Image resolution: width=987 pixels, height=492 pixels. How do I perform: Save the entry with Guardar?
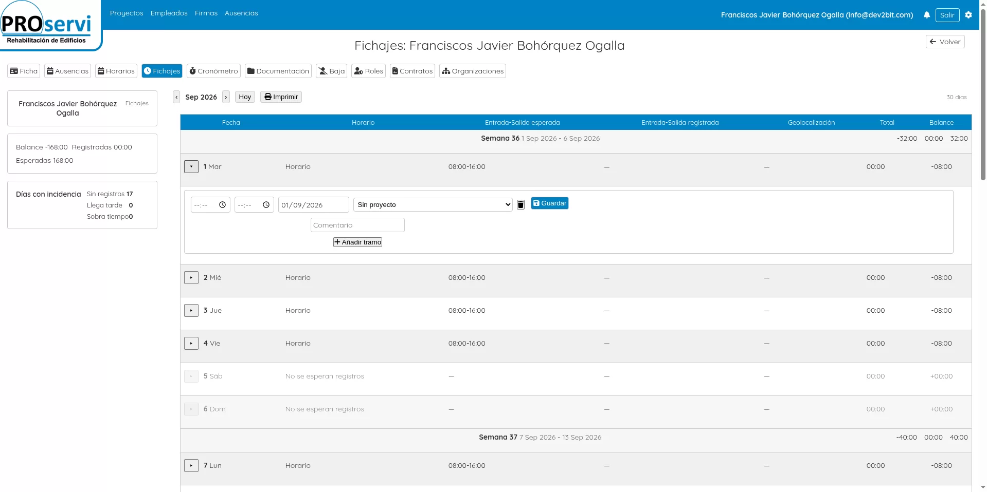[x=549, y=203]
